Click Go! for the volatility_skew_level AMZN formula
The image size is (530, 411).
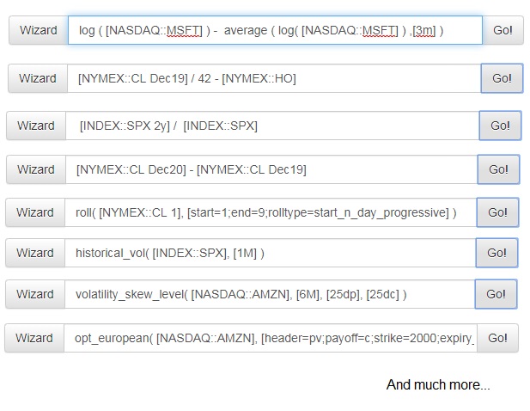496,294
